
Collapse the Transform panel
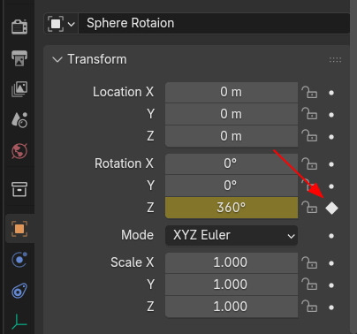(57, 59)
